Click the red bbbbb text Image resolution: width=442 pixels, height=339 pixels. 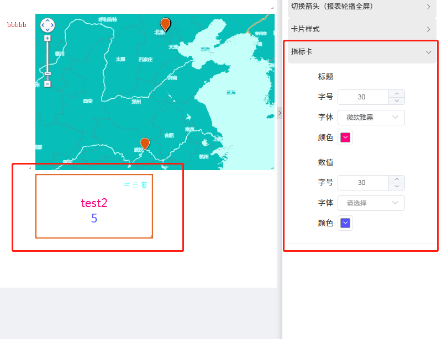(x=17, y=25)
